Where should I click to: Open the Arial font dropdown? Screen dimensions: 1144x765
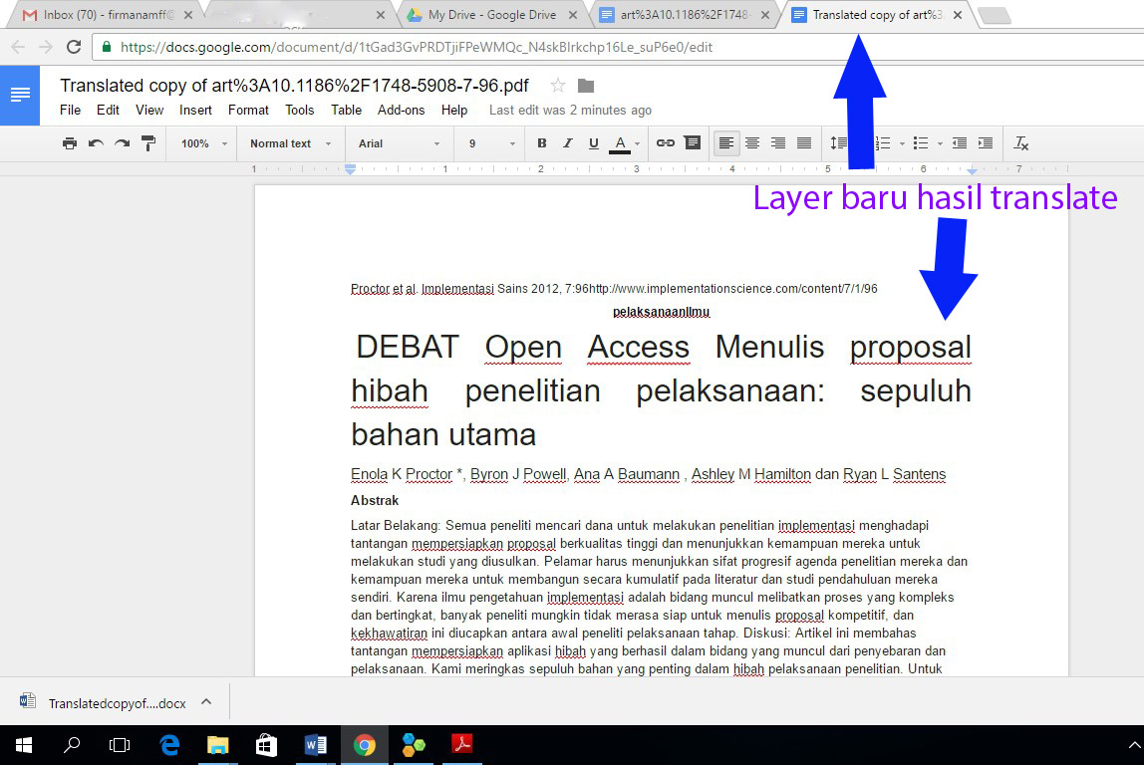coord(399,143)
